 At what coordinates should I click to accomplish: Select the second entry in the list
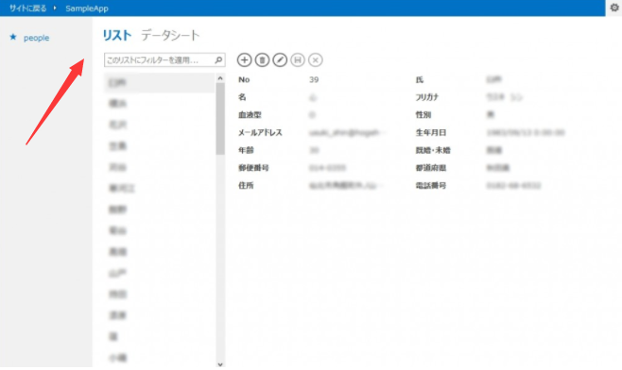tap(160, 104)
